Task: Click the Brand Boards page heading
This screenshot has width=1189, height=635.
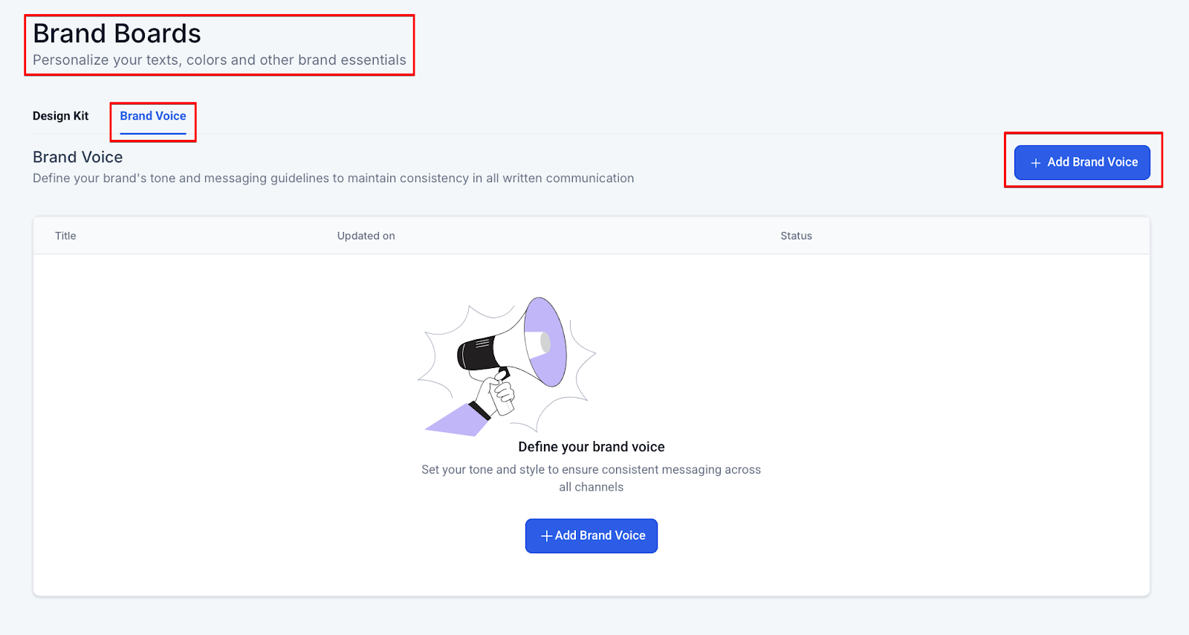Action: [x=117, y=33]
